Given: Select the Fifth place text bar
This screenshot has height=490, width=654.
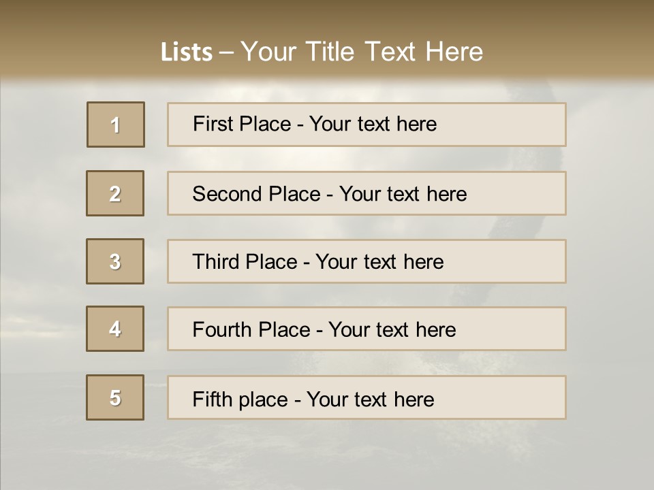Looking at the screenshot, I should pos(367,397).
